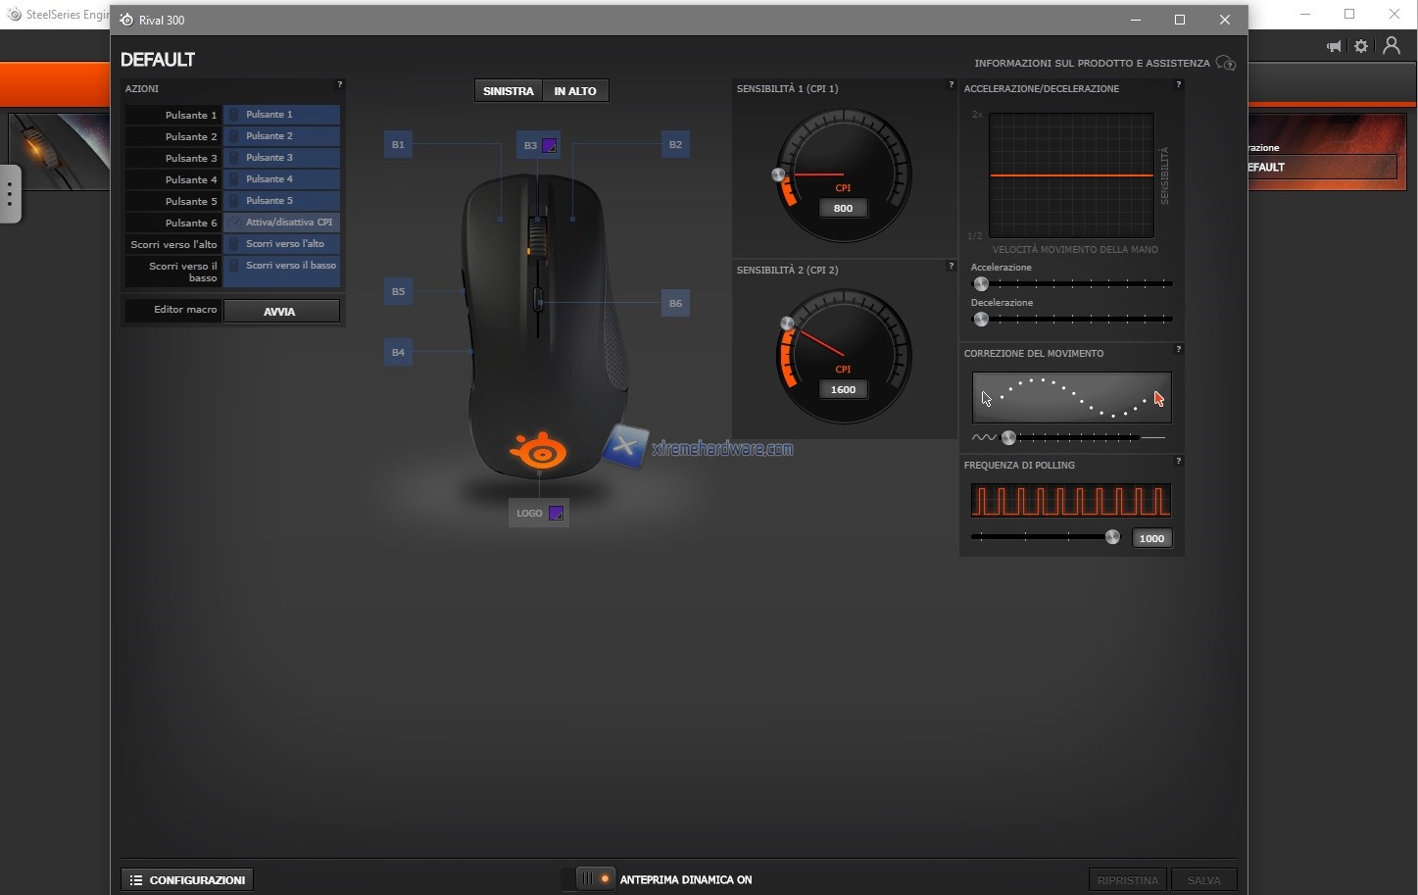Screen dimensions: 1418x895
Task: Click the help question mark in Azioni panel
Action: coord(339,85)
